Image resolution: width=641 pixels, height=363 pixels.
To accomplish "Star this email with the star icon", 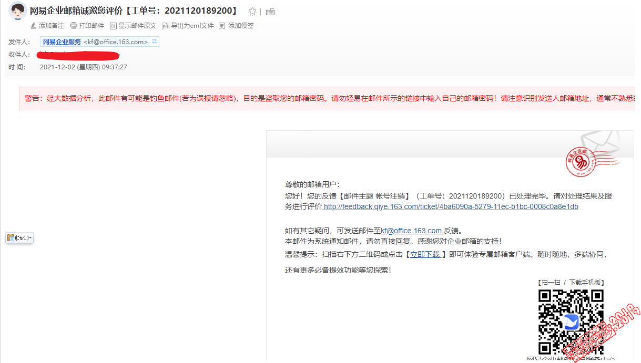I will pyautogui.click(x=252, y=12).
